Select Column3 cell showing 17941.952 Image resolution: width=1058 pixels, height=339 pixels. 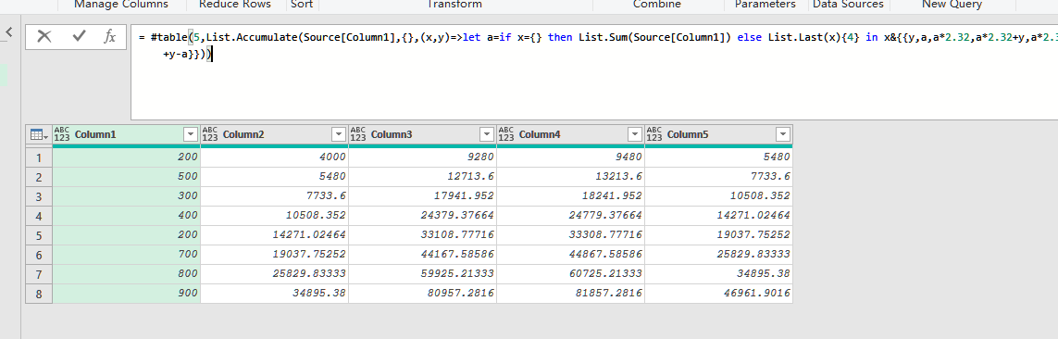pos(422,196)
